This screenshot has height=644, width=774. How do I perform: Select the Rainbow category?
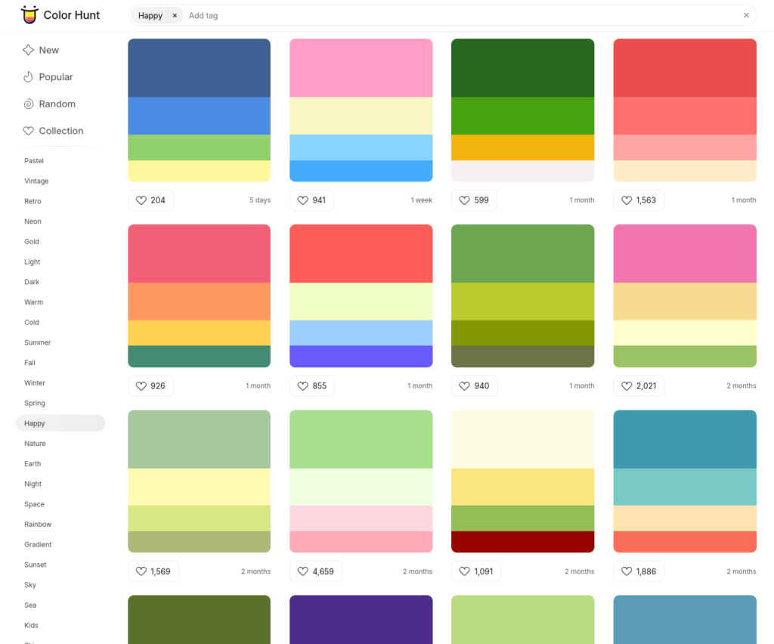[38, 524]
